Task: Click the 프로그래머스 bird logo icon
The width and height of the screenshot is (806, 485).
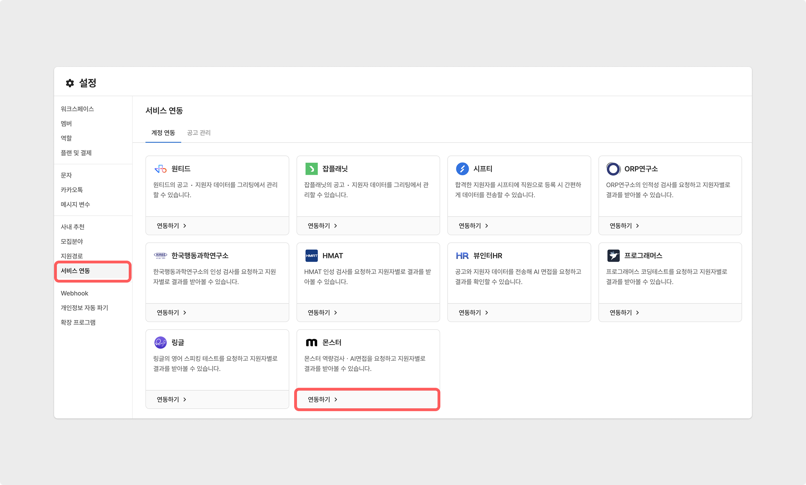Action: tap(613, 256)
